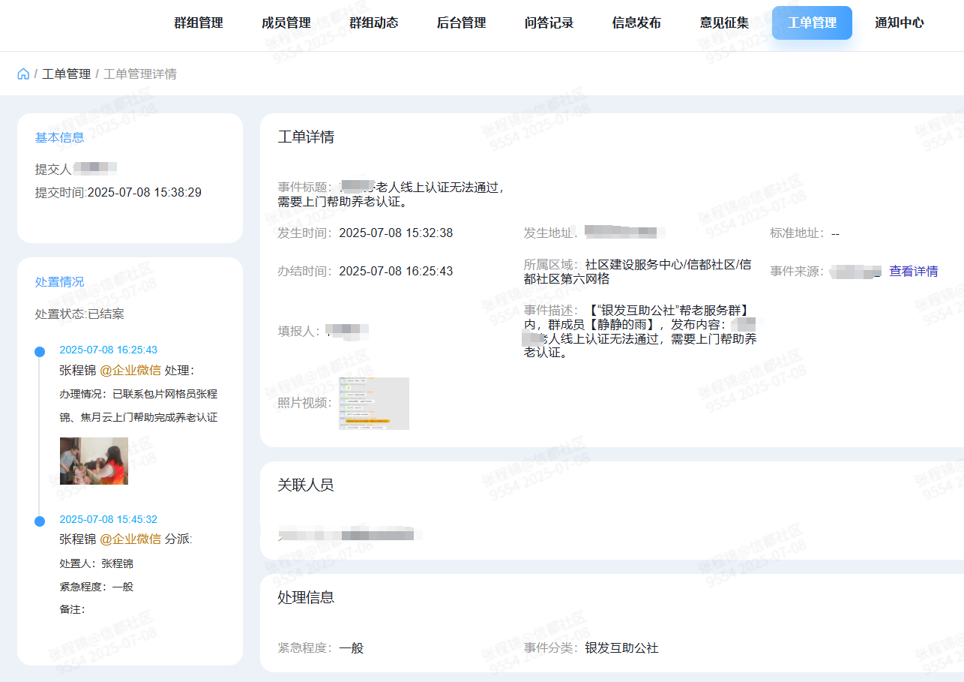Screen dimensions: 964x682
Task: Click @企业微信 in the 分派 entry
Action: click(x=130, y=539)
